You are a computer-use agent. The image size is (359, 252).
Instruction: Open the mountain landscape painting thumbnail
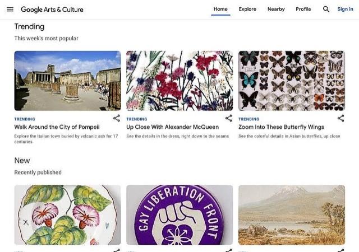[x=292, y=215]
